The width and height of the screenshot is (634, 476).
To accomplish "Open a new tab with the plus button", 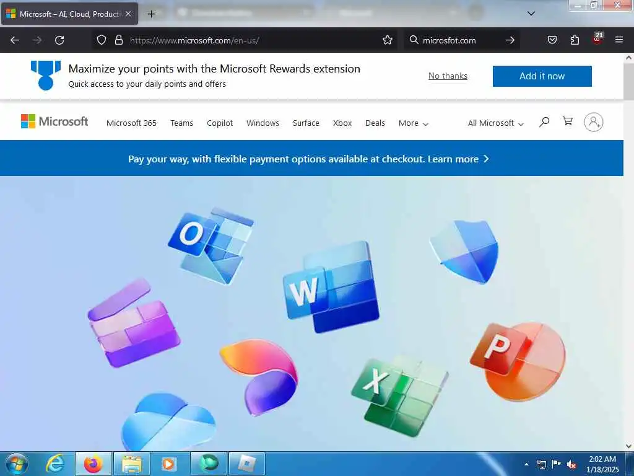I will (x=151, y=14).
